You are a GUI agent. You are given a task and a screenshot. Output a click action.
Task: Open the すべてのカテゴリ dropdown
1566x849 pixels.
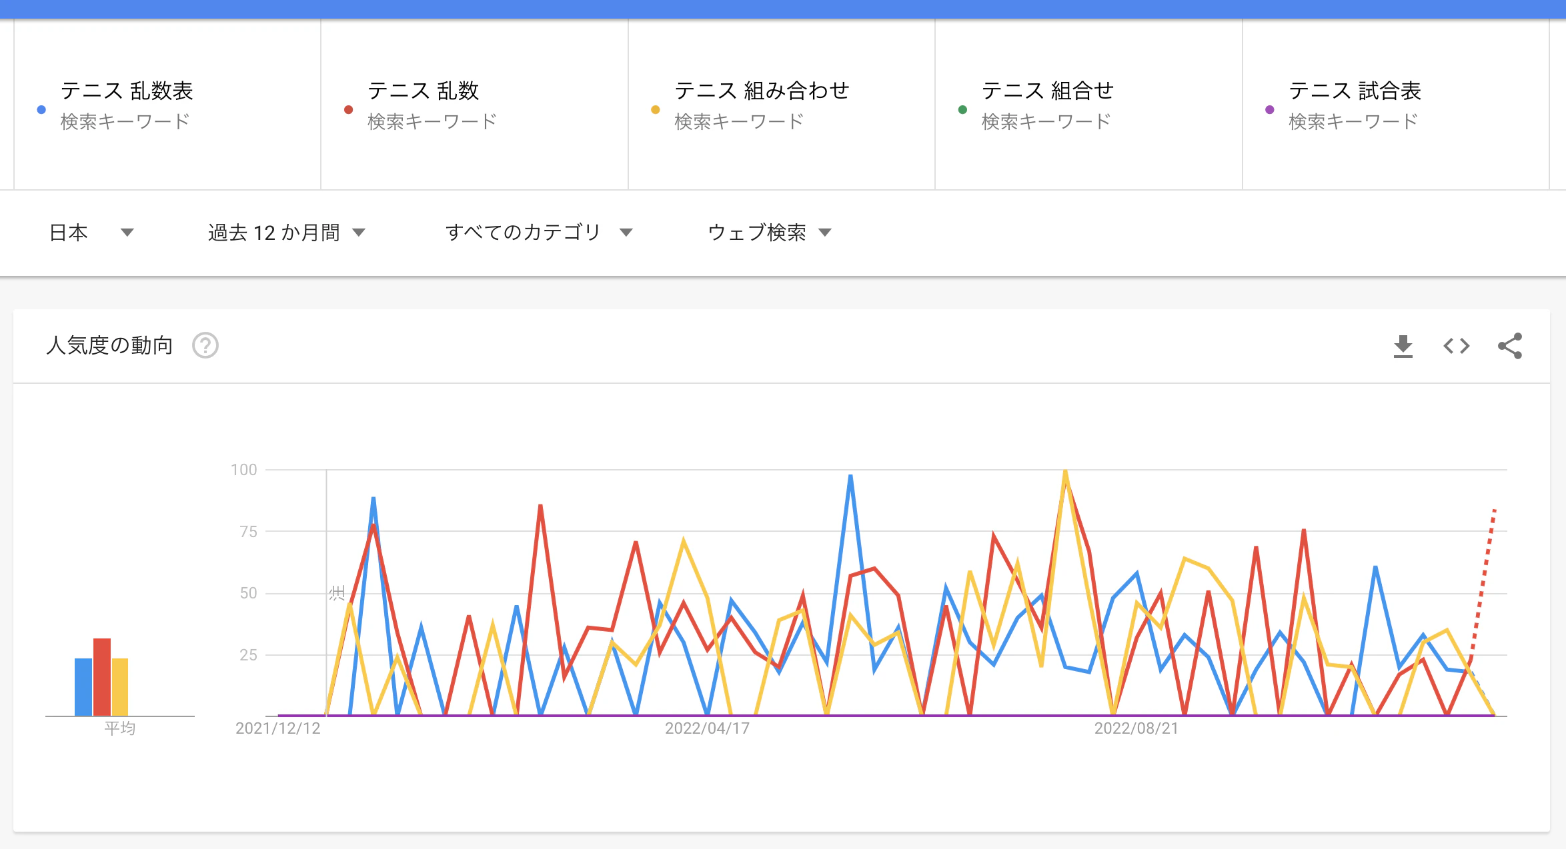click(x=539, y=233)
